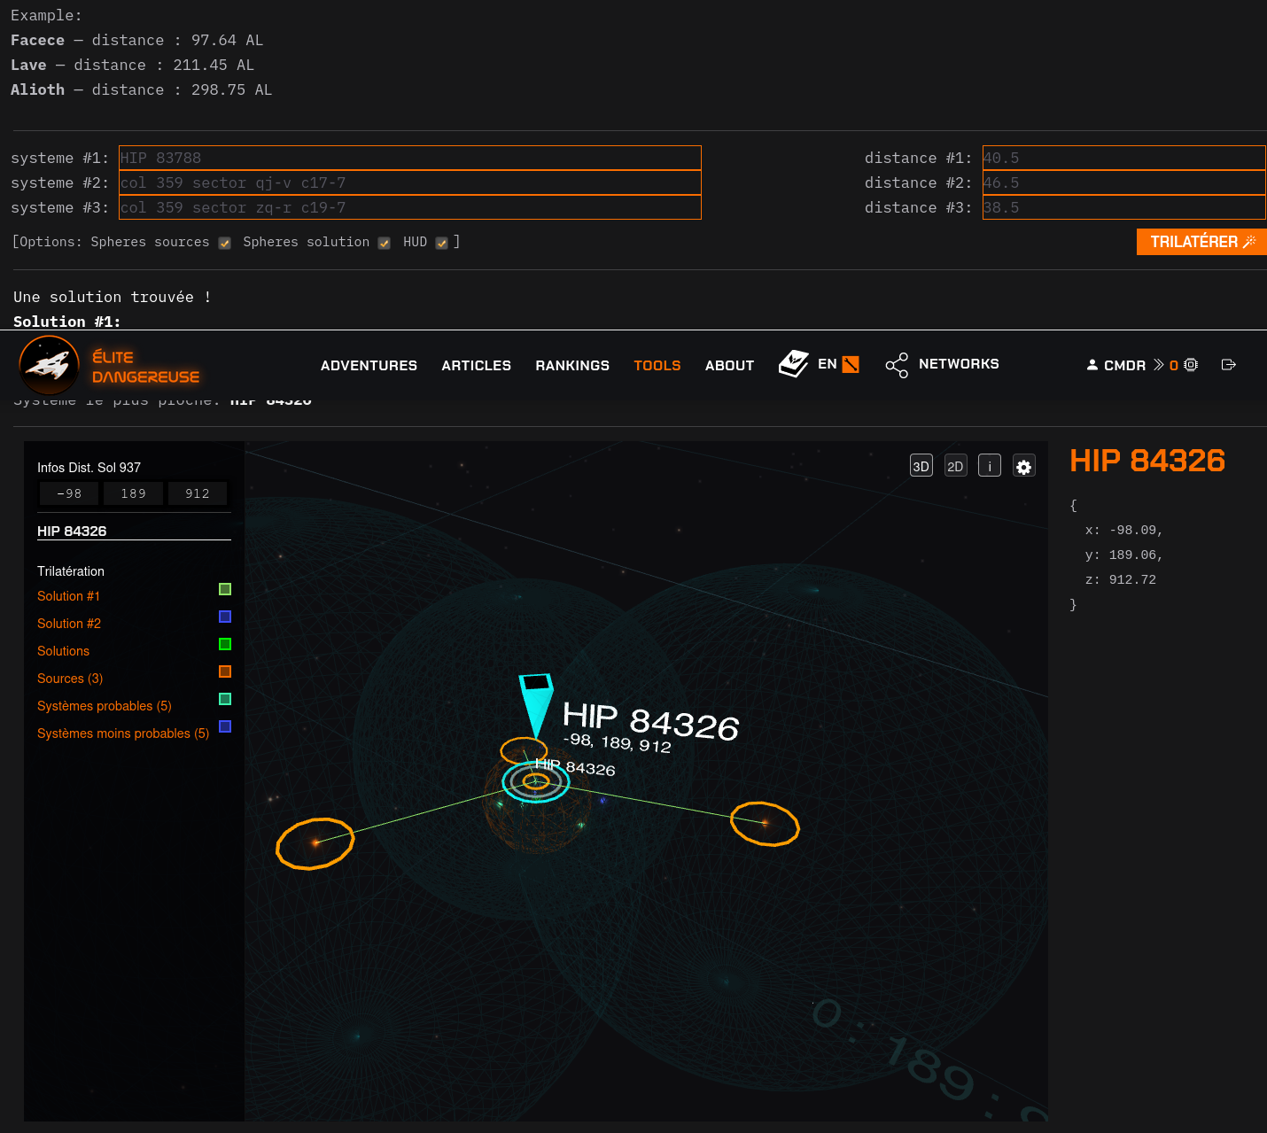
Task: Click the -98 coordinate box
Action: pyautogui.click(x=69, y=493)
